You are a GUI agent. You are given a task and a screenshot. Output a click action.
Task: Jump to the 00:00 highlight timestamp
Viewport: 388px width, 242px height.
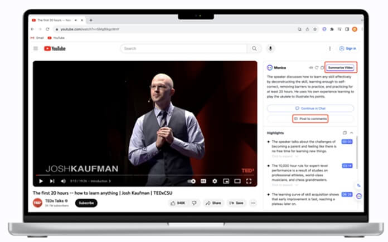(347, 142)
